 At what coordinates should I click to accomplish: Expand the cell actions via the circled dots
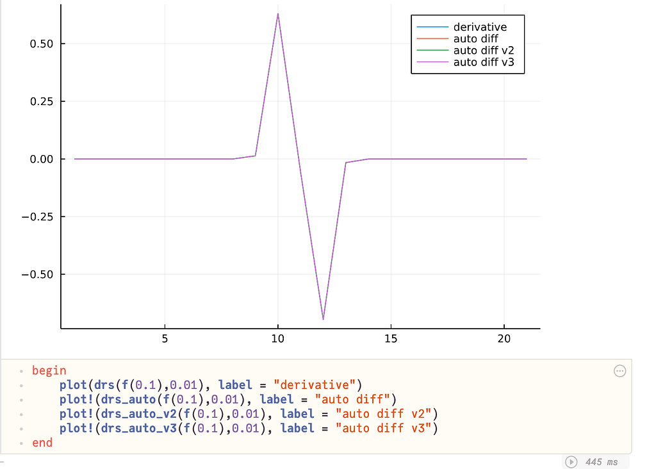(x=619, y=370)
